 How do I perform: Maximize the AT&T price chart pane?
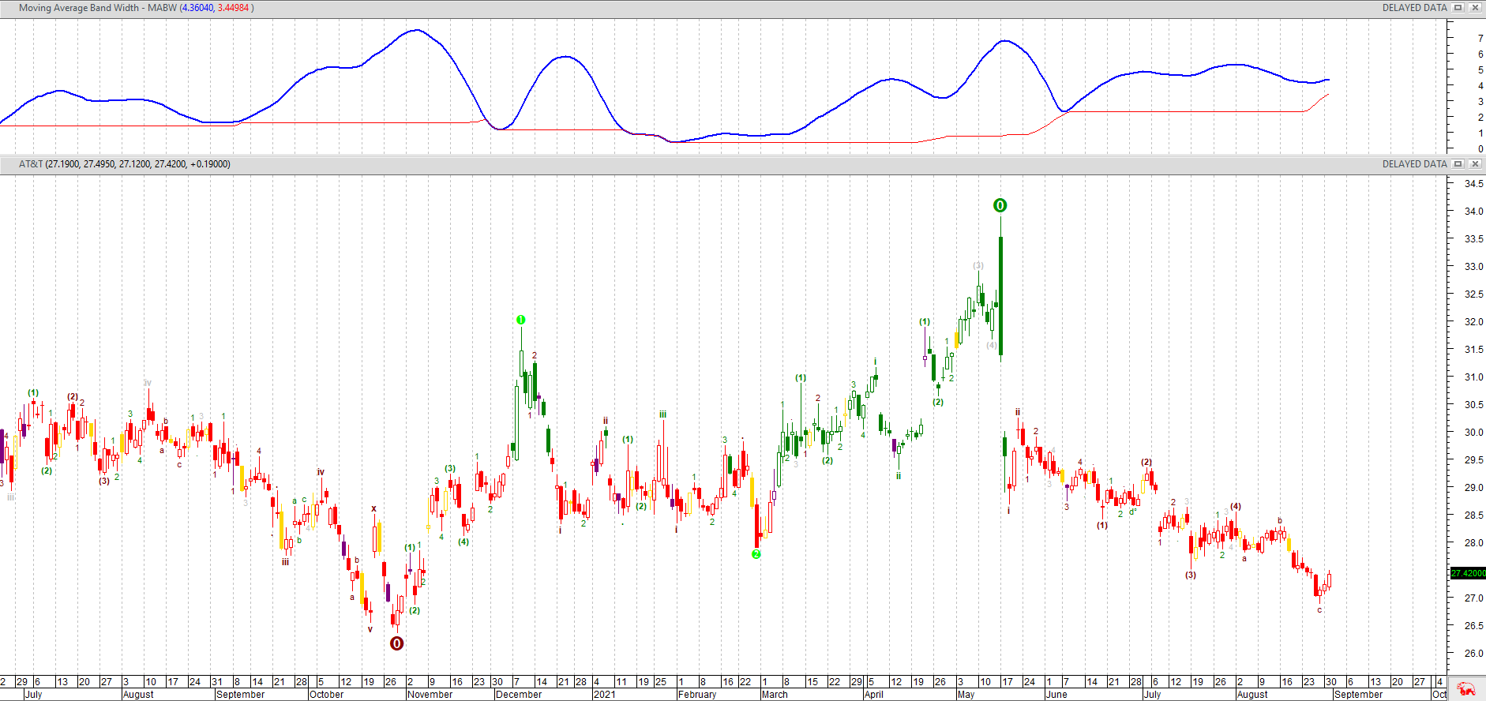coord(1458,164)
